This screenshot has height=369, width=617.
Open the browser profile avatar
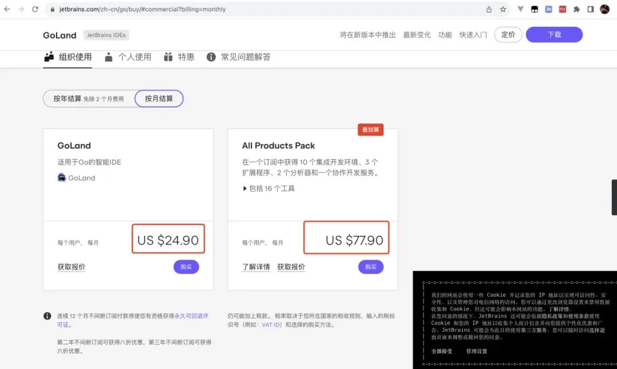click(x=605, y=9)
